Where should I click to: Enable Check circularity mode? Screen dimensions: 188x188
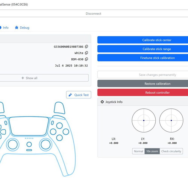click(171, 151)
